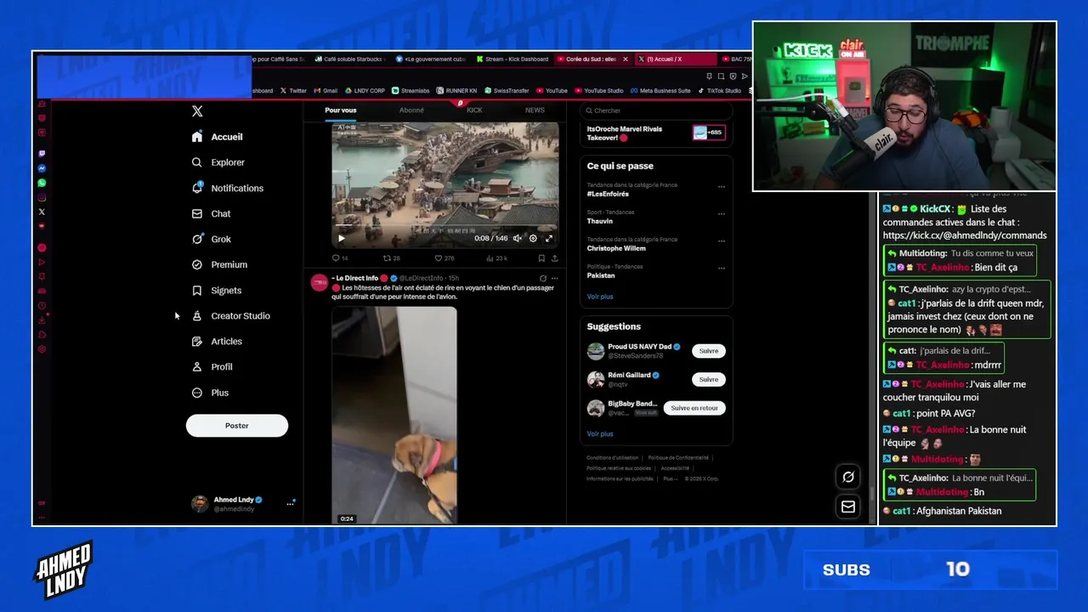Play the bridge video
The width and height of the screenshot is (1088, 612).
pos(342,238)
